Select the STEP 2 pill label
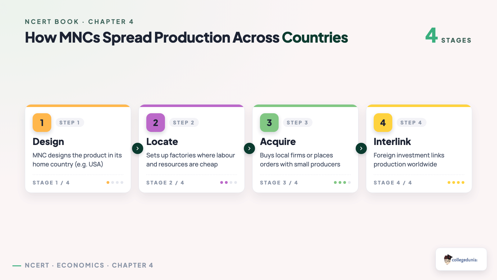Image resolution: width=497 pixels, height=280 pixels. 184,123
